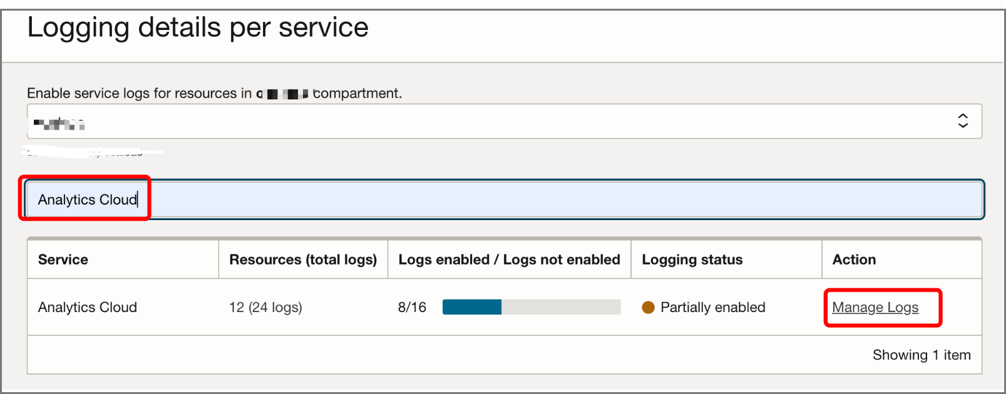This screenshot has height=394, width=1006.
Task: Click the Analytics Cloud service row entry
Action: point(86,307)
